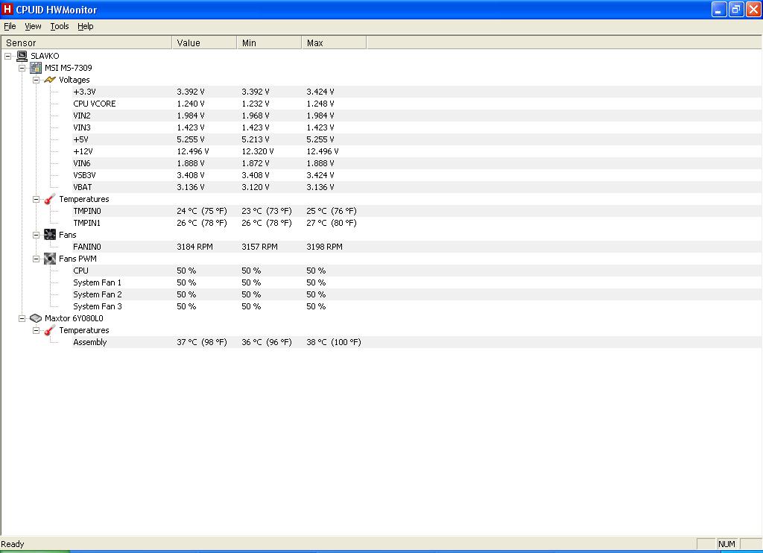Click the NUM indicator in status bar
Image resolution: width=763 pixels, height=553 pixels.
point(727,544)
